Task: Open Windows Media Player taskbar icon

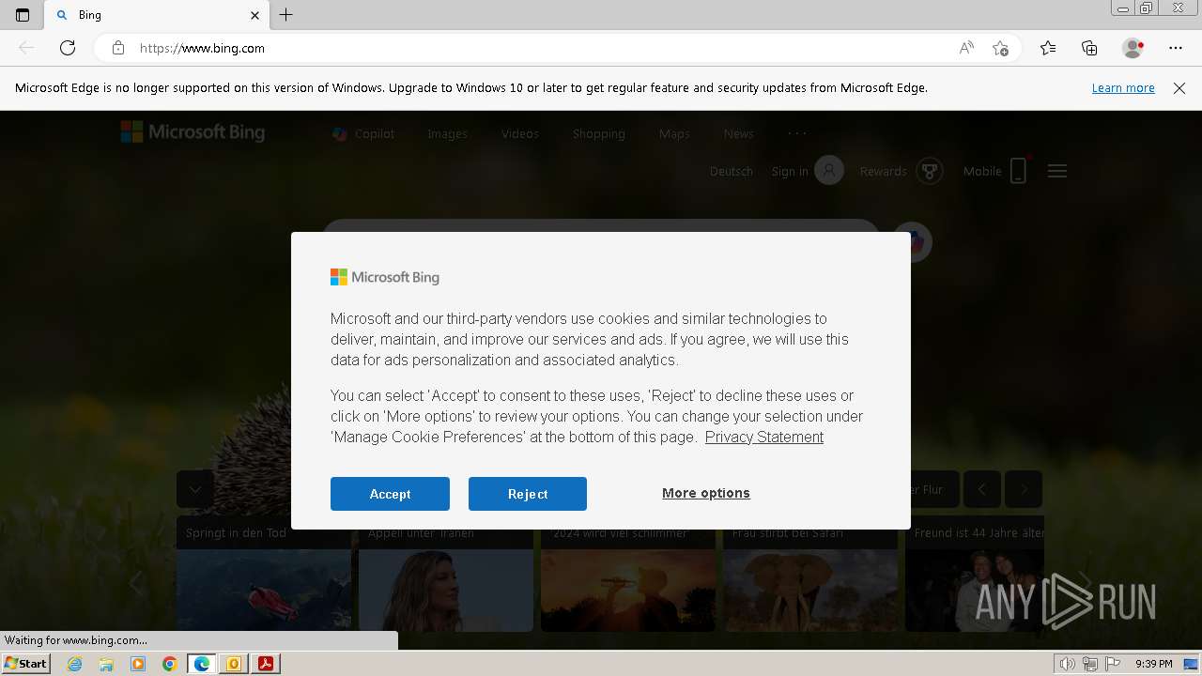Action: coord(138,664)
